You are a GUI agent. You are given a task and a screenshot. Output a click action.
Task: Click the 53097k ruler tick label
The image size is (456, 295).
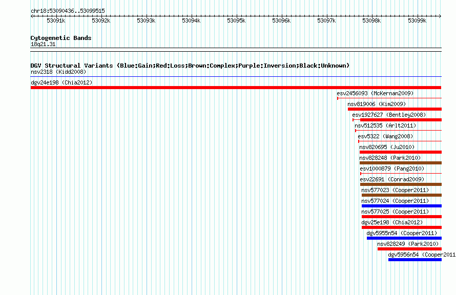point(326,20)
